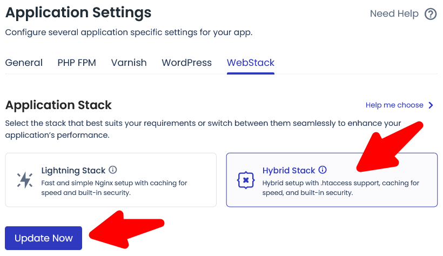The width and height of the screenshot is (443, 256).
Task: Click the Need Help question mark icon
Action: 431,14
